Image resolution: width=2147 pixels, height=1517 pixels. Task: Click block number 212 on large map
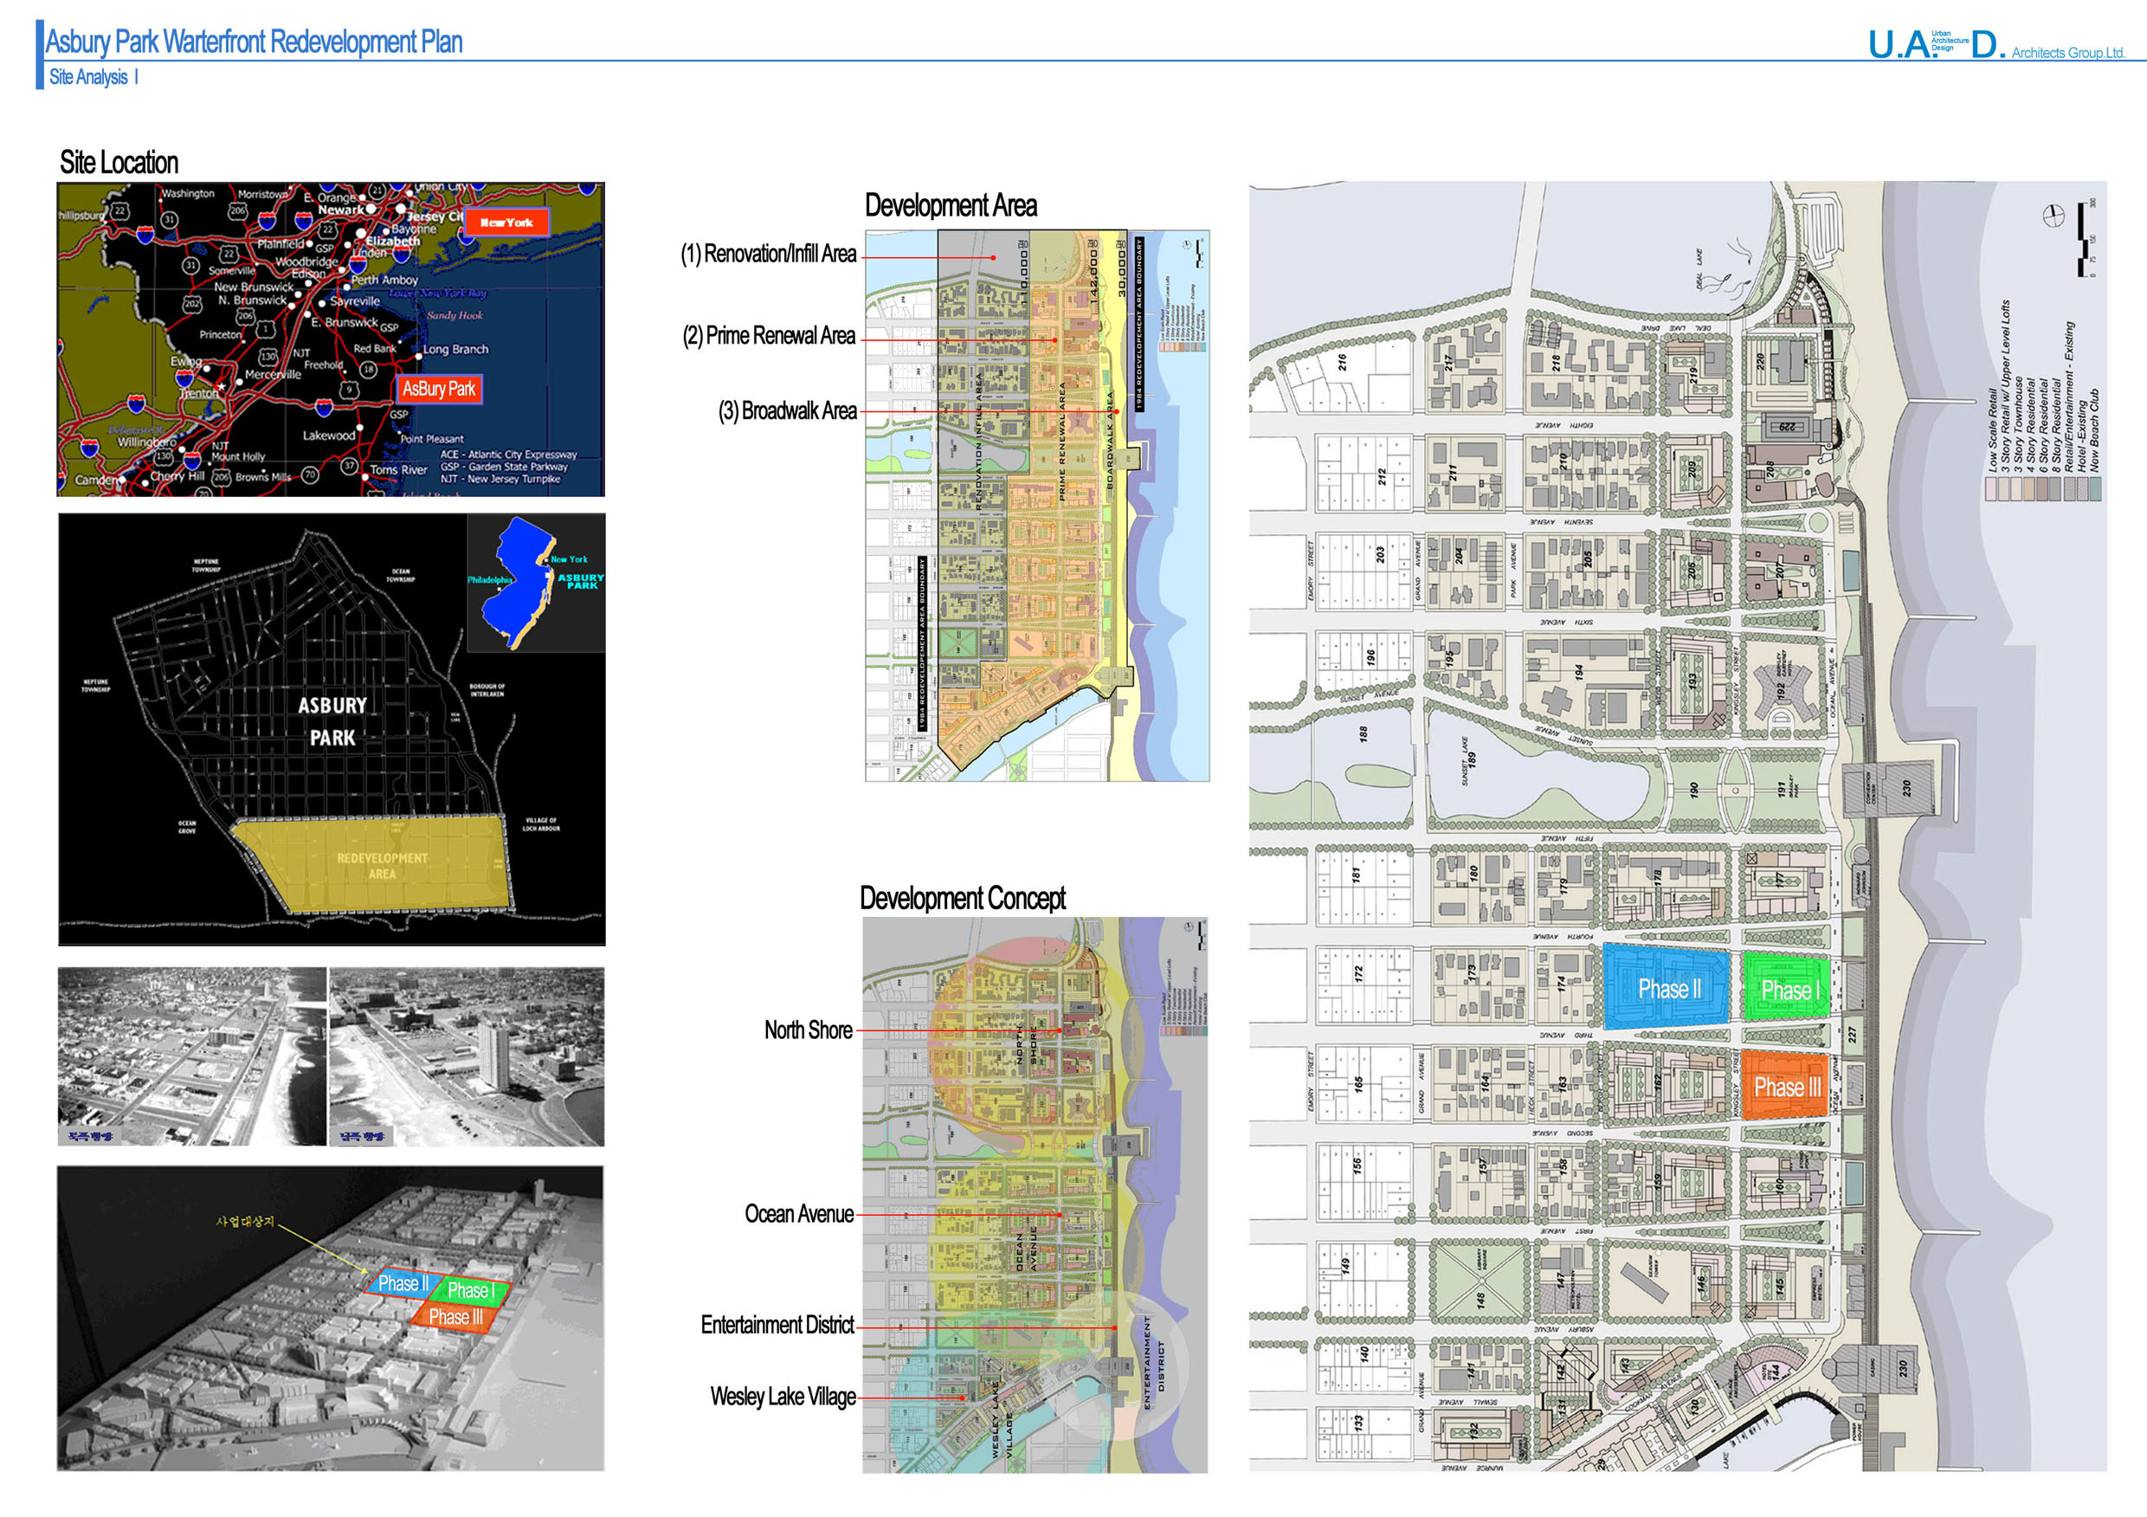pyautogui.click(x=1382, y=476)
